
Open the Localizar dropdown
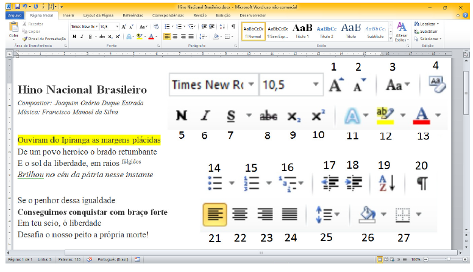pyautogui.click(x=427, y=24)
